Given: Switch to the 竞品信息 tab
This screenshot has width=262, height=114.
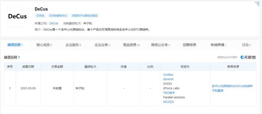Looking at the screenshot, I should point(131,45).
